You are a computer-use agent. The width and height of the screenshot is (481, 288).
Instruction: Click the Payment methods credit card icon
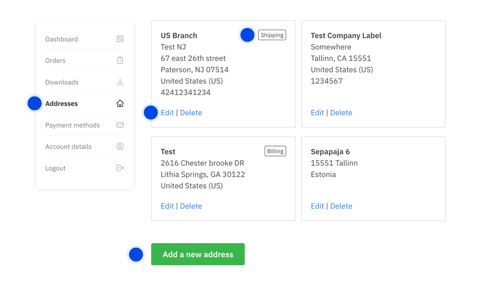(120, 125)
